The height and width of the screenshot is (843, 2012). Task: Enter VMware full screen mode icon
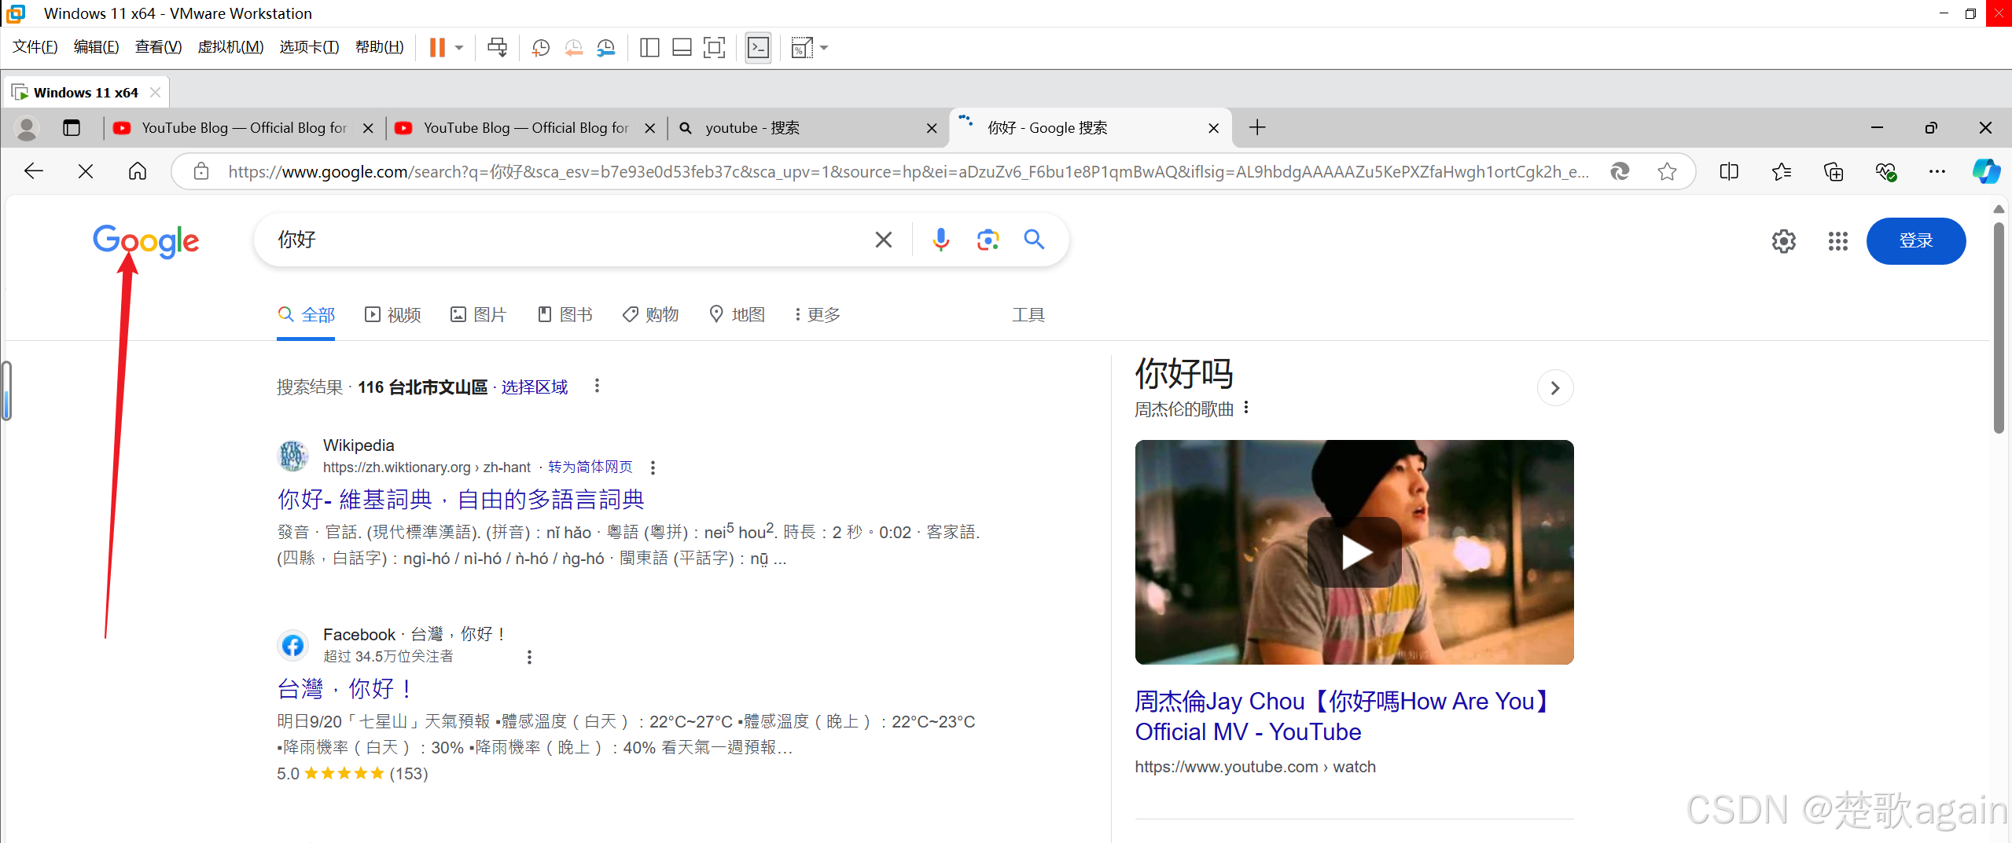(714, 48)
